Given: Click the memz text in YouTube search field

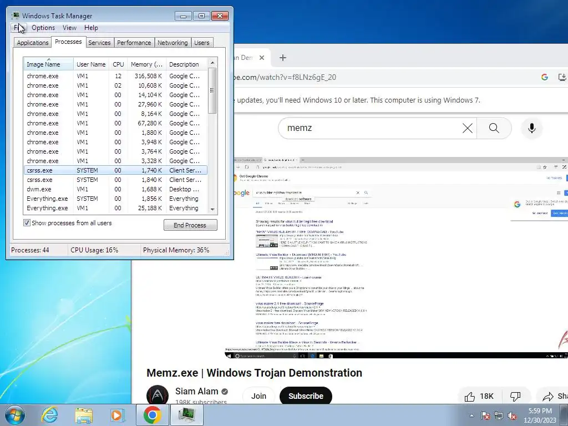Looking at the screenshot, I should tap(299, 128).
